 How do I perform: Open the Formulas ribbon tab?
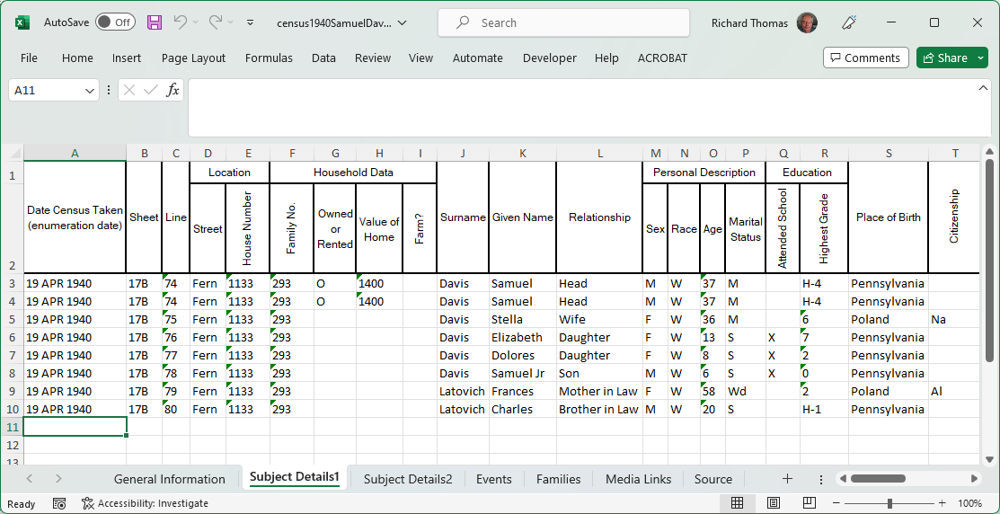coord(269,58)
